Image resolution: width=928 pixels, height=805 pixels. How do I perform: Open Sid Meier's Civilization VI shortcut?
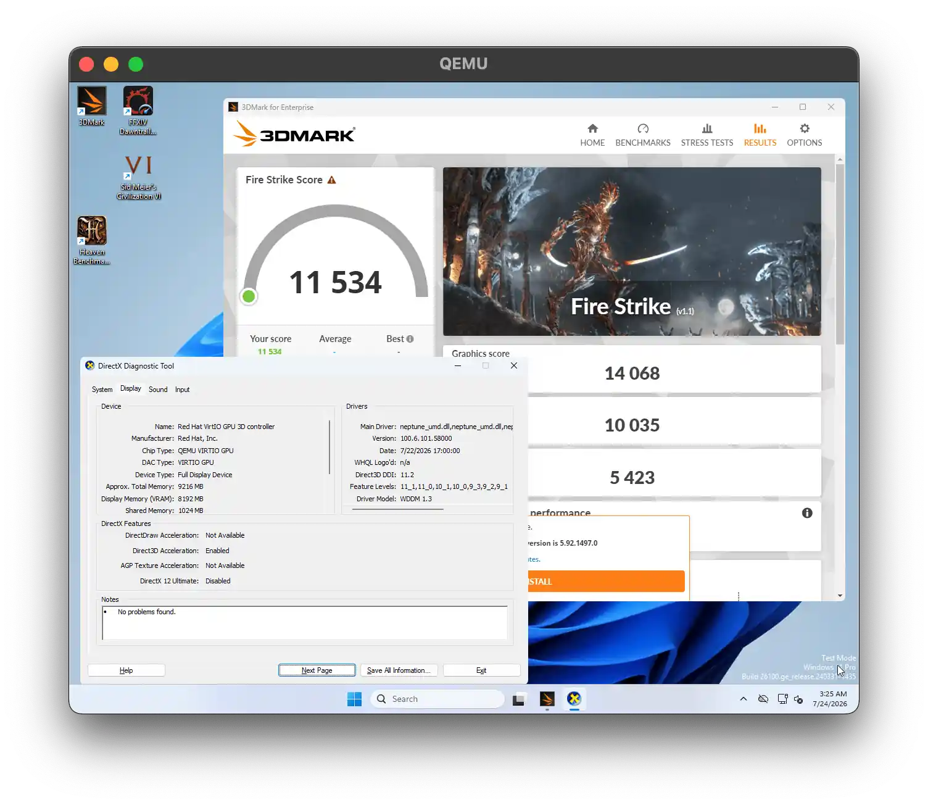pyautogui.click(x=138, y=177)
